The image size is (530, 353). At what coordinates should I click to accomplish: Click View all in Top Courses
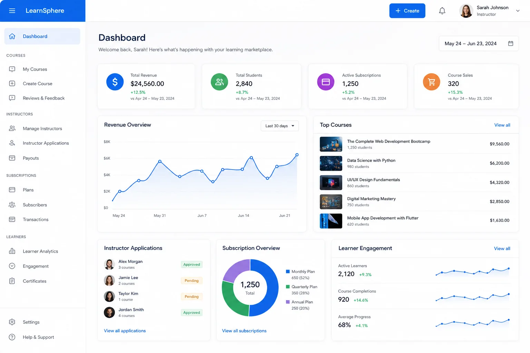coord(502,125)
